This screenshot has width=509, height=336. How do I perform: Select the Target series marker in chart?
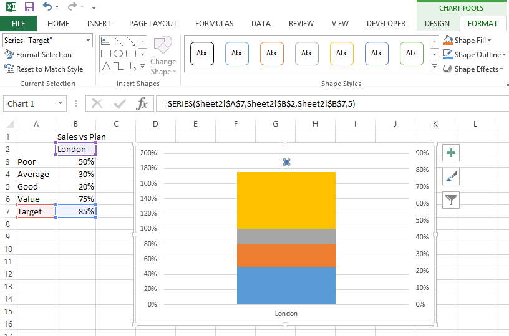tap(286, 162)
